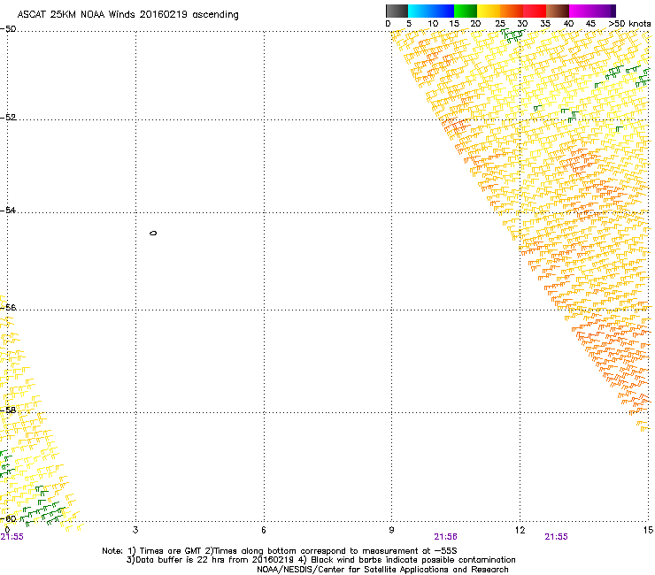The width and height of the screenshot is (655, 575).
Task: Click the longitude 3 axis label
Action: pyautogui.click(x=135, y=530)
